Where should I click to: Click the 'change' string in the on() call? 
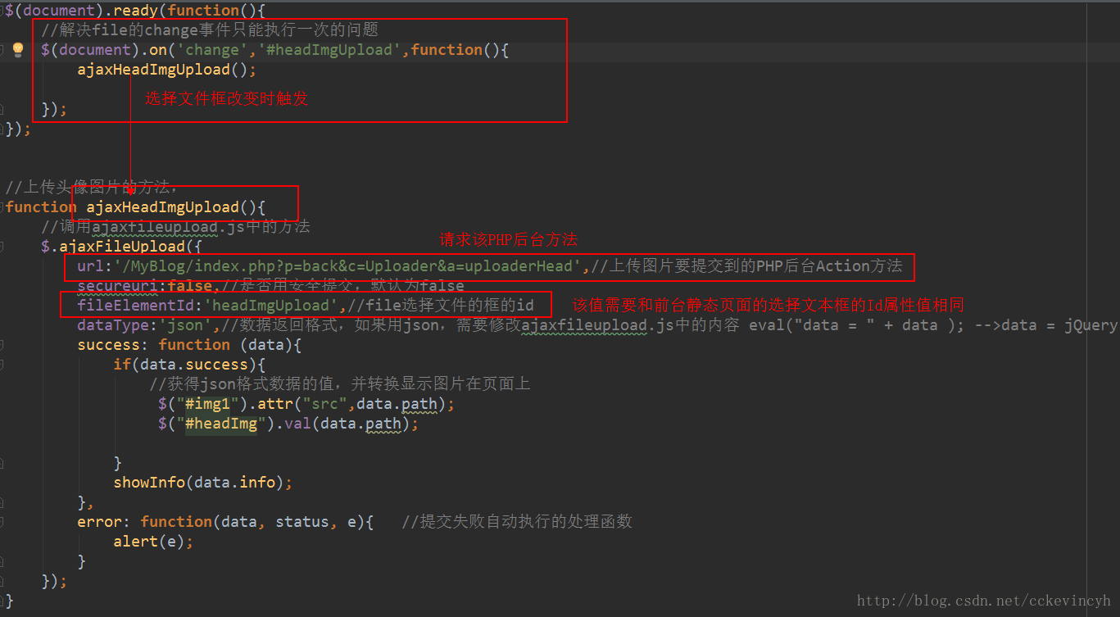point(213,50)
